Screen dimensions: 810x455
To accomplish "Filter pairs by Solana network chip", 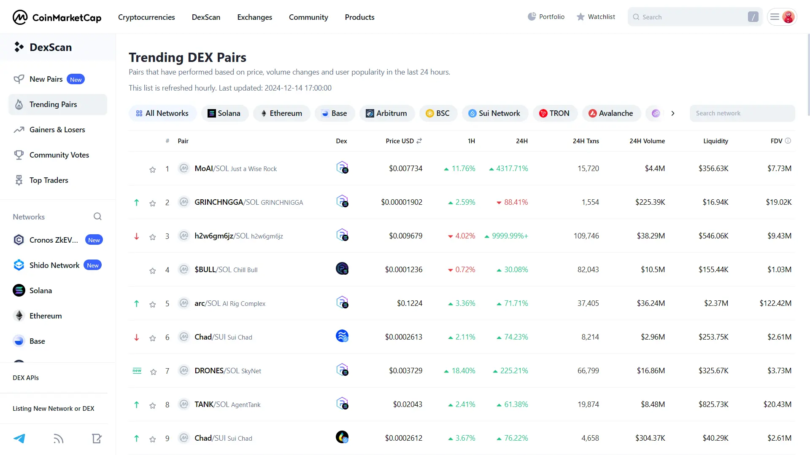I will click(x=224, y=113).
